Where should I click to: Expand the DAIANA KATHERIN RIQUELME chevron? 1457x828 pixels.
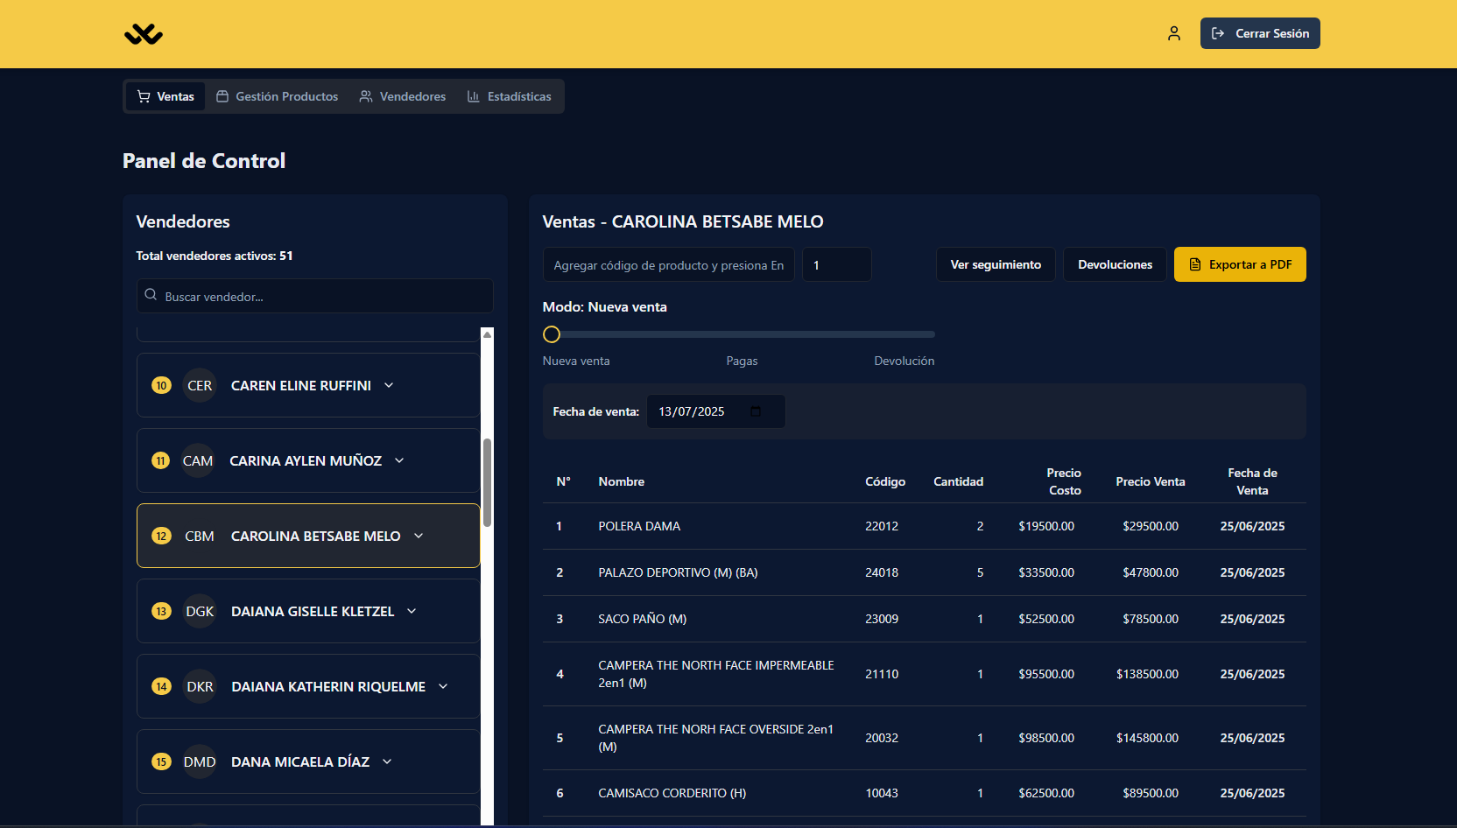click(x=443, y=687)
